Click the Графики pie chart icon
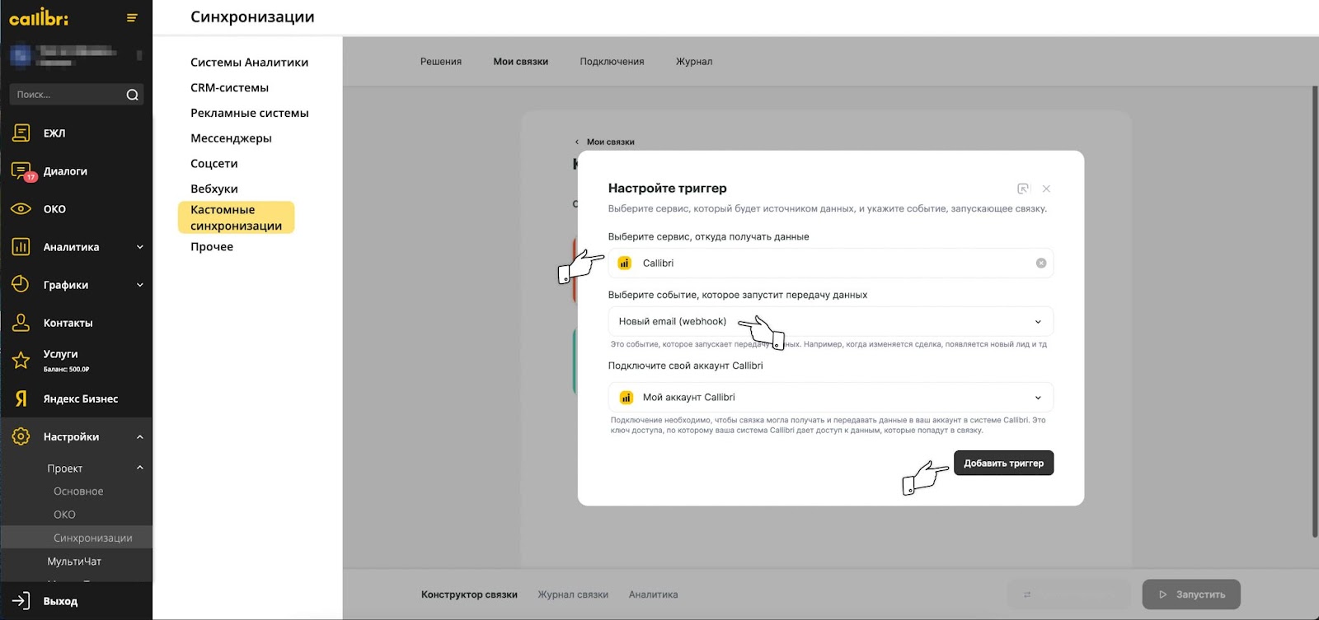Screen dimensions: 1319x620 (21, 285)
